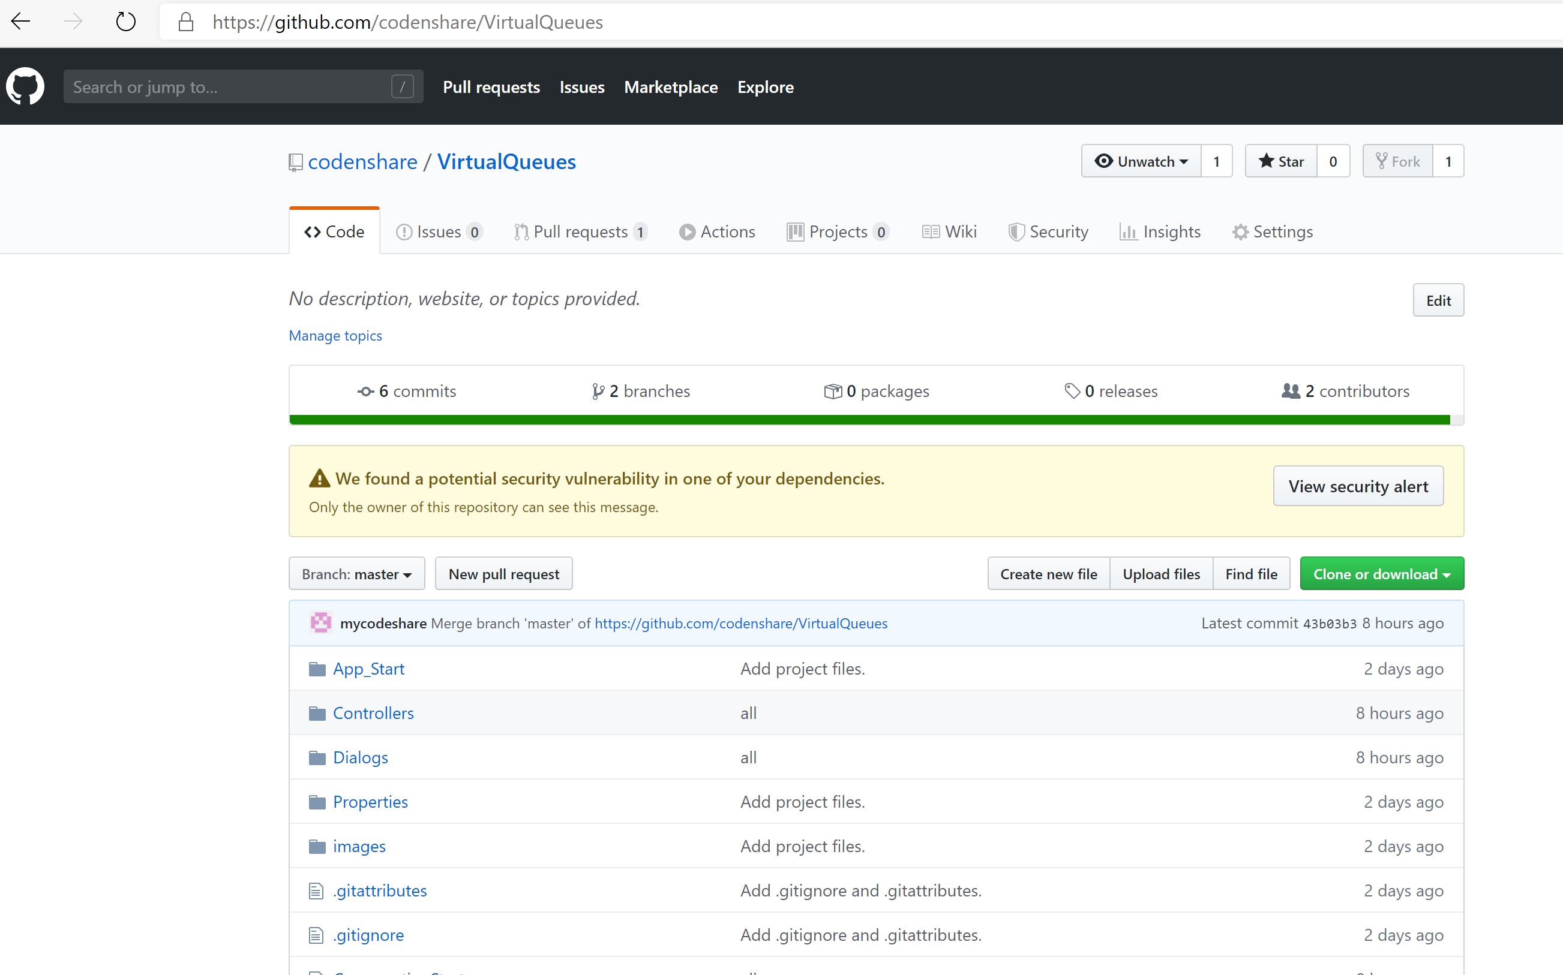Screen dimensions: 1563x975
Task: Switch to the Pull requests repository tab
Action: 581,231
